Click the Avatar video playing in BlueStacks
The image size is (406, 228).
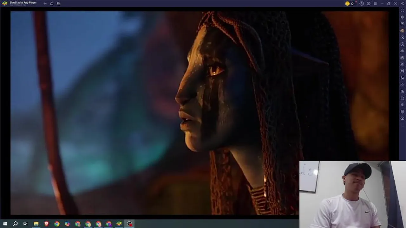(x=199, y=113)
